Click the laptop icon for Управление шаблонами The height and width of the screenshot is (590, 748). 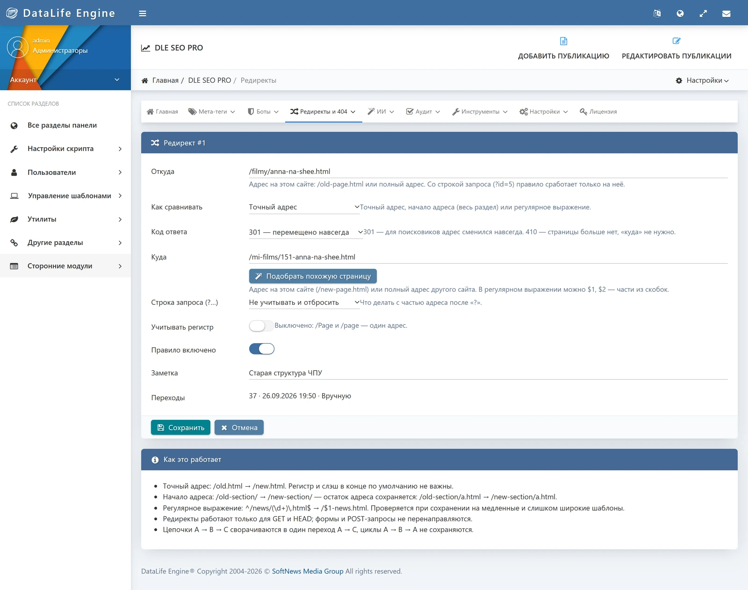tap(14, 196)
